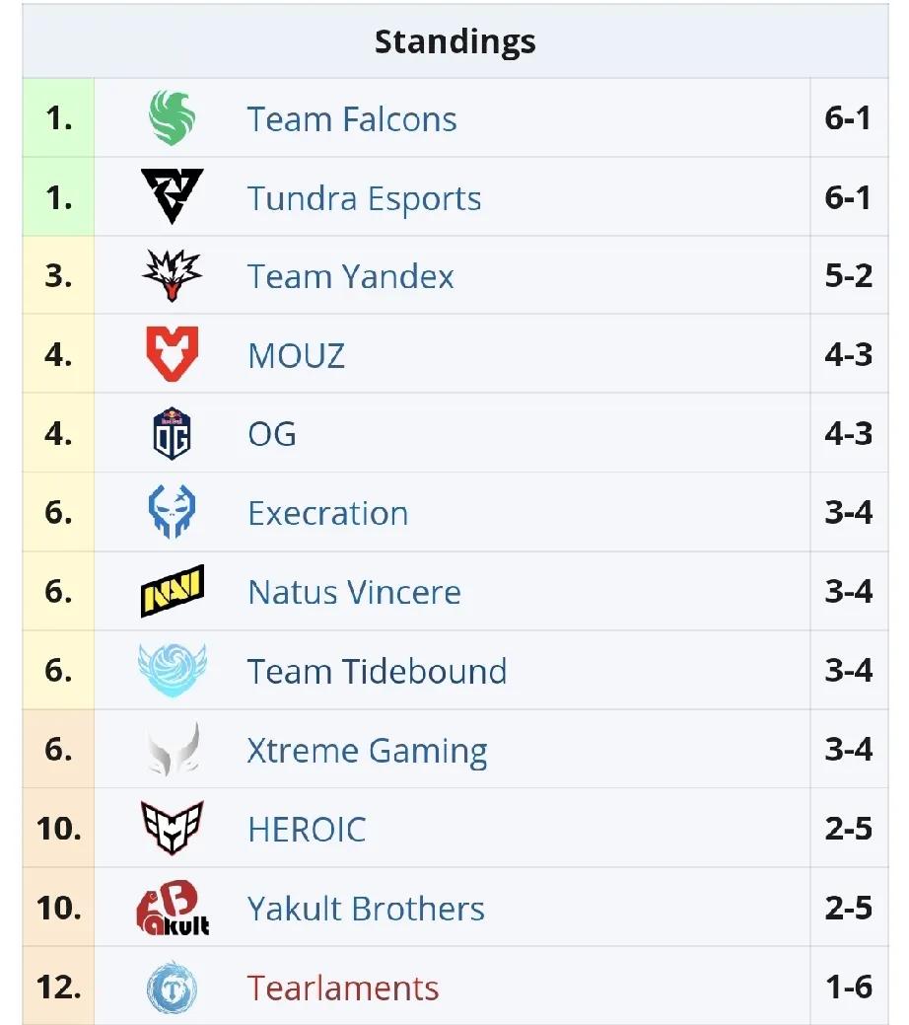Click the Xtreme Gaming grey logo
The width and height of the screenshot is (909, 1025).
pos(173,750)
